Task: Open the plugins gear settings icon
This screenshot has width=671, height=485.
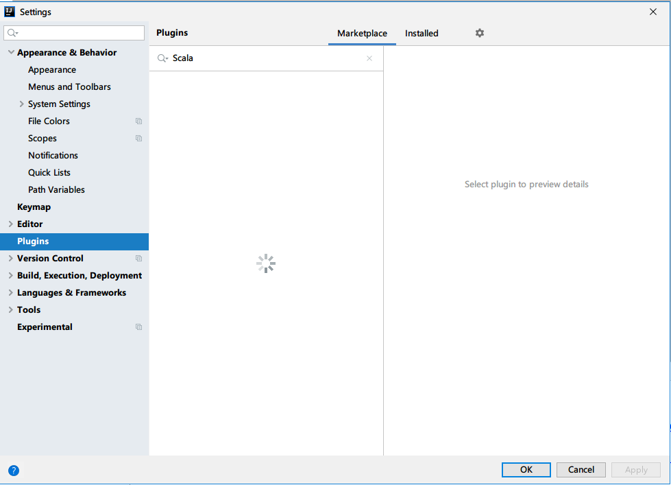Action: pos(479,33)
